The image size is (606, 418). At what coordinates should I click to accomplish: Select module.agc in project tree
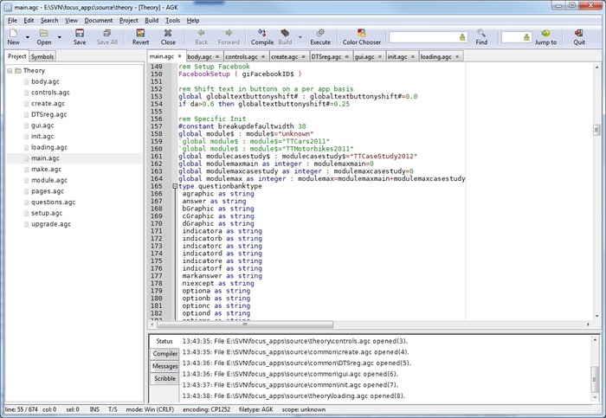pos(49,180)
